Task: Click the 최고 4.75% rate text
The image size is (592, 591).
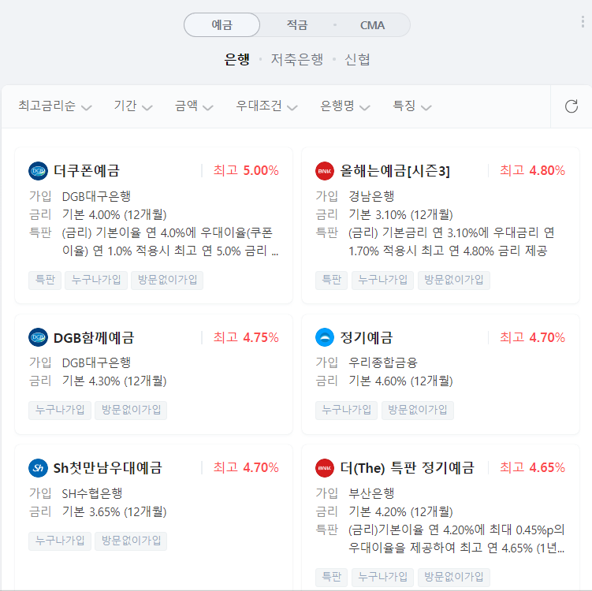Action: pyautogui.click(x=246, y=337)
